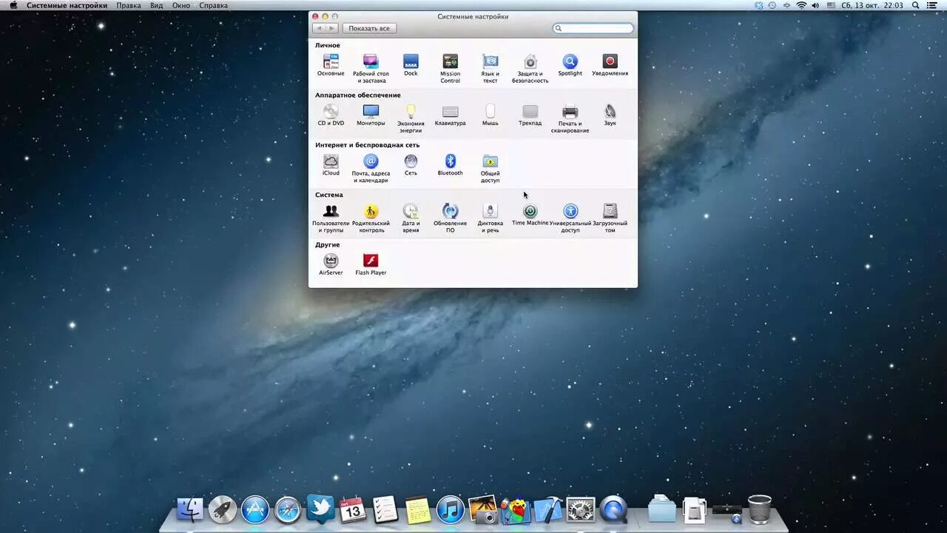Viewport: 947px width, 533px height.
Task: Go back with the left arrow button
Action: [319, 28]
